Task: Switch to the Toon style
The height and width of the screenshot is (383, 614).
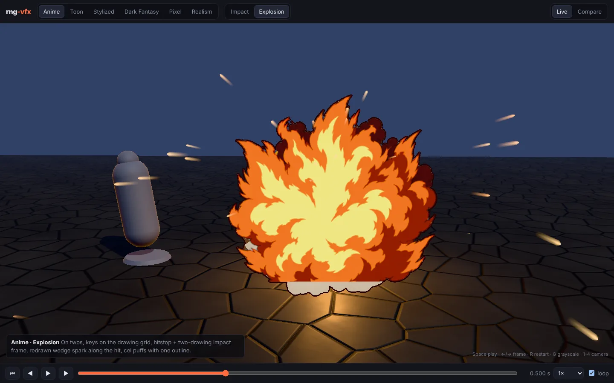Action: click(77, 11)
